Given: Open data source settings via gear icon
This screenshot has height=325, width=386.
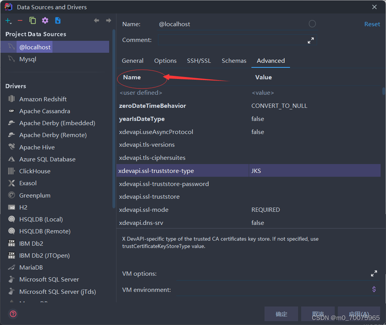Looking at the screenshot, I should 45,20.
